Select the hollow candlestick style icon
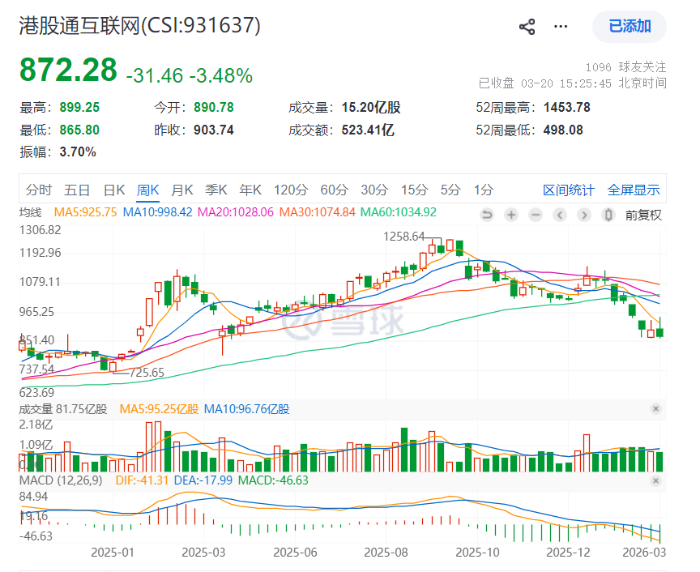 pyautogui.click(x=608, y=215)
